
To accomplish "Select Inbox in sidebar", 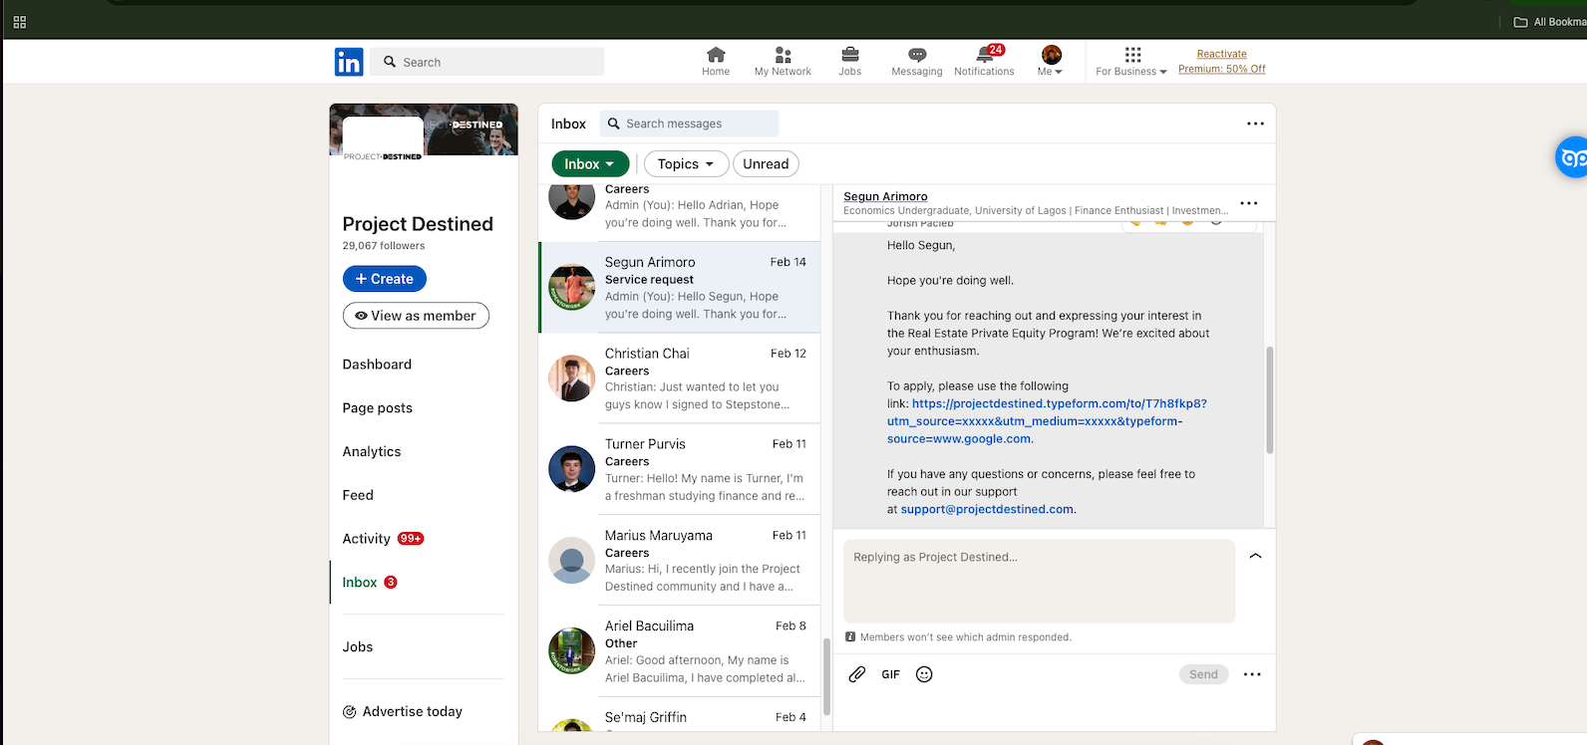I will (360, 583).
